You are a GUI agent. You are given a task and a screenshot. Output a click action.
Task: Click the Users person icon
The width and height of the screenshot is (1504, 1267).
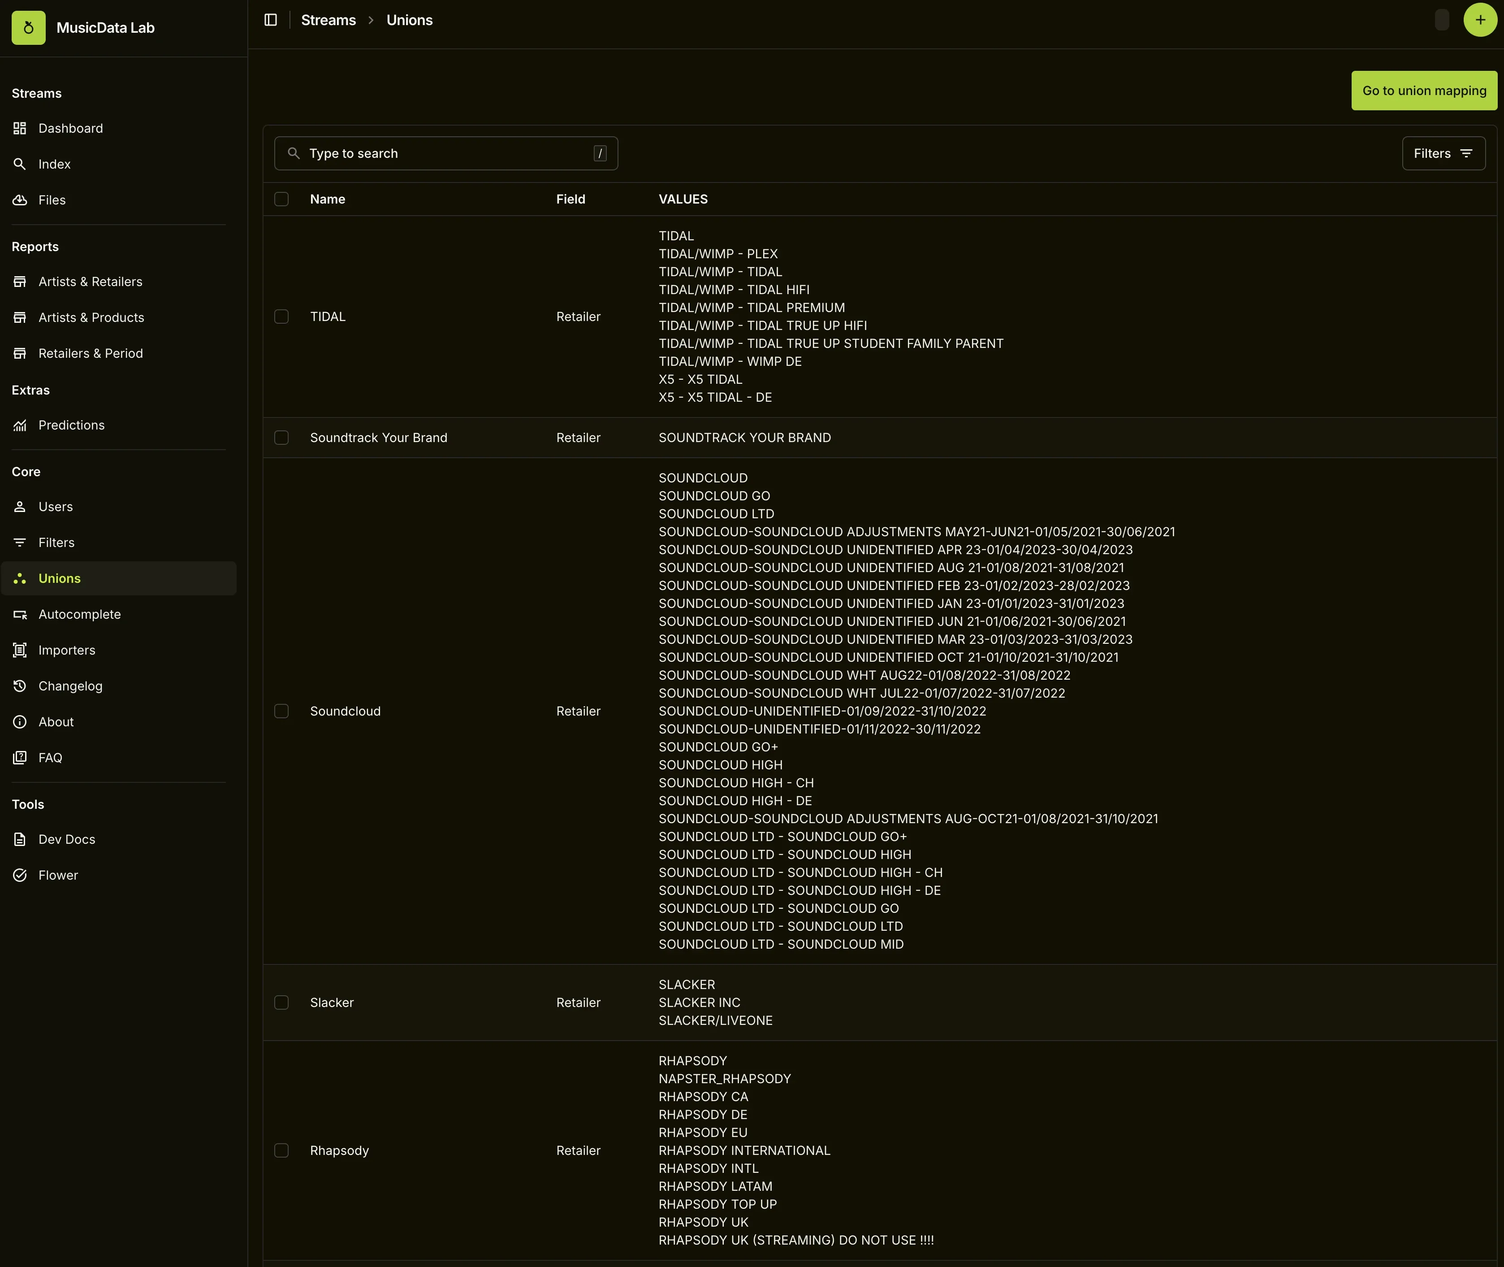point(20,507)
